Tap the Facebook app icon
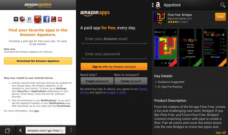This screenshot has width=228, height=135. (46, 19)
